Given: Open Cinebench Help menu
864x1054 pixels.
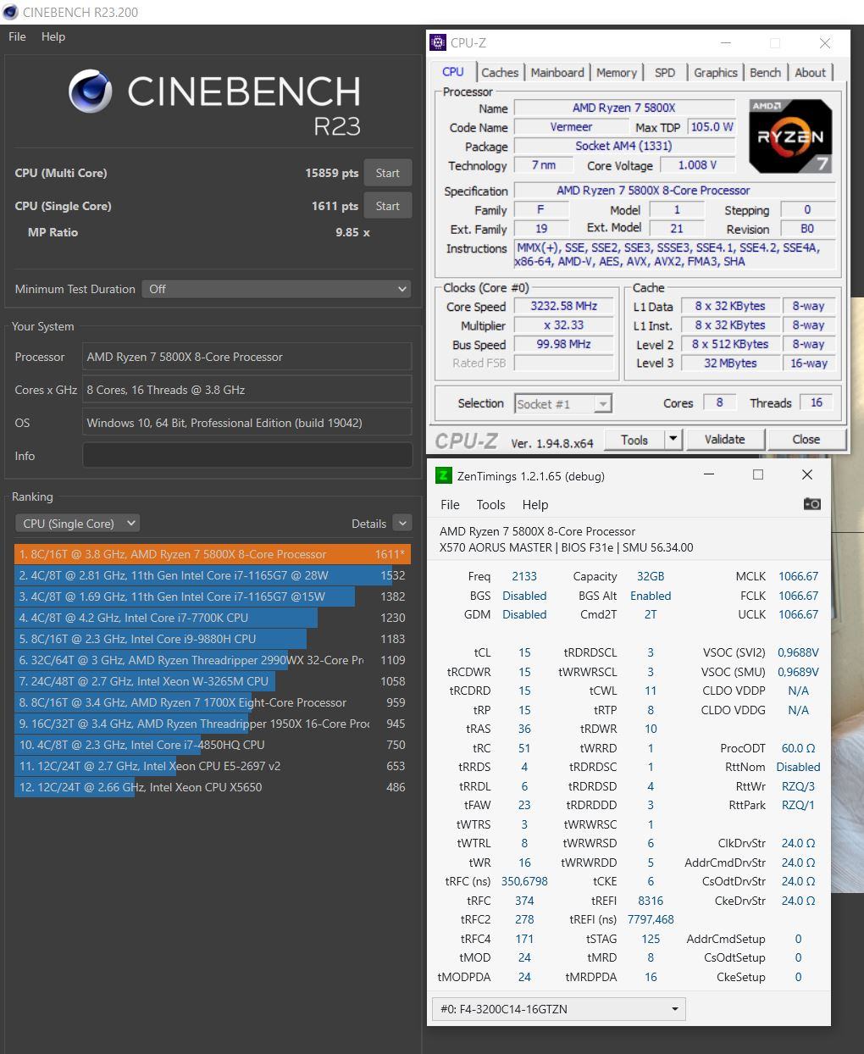Looking at the screenshot, I should pyautogui.click(x=53, y=36).
